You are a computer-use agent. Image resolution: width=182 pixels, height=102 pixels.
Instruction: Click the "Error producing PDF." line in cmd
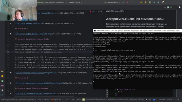click(x=101, y=43)
